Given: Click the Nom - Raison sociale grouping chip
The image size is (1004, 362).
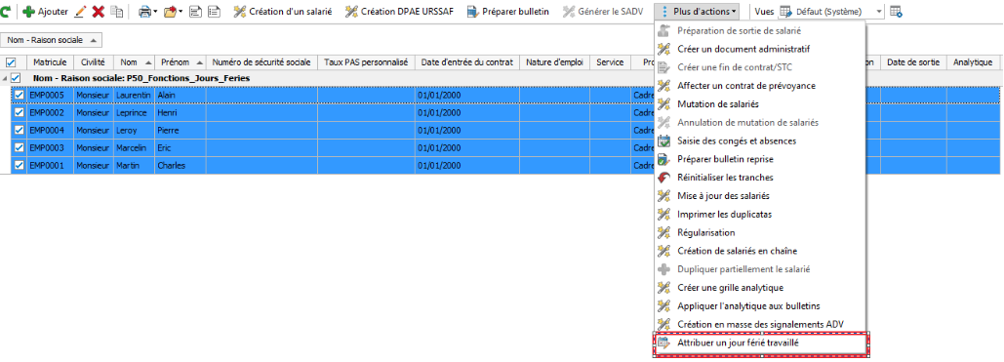Looking at the screenshot, I should click(51, 40).
